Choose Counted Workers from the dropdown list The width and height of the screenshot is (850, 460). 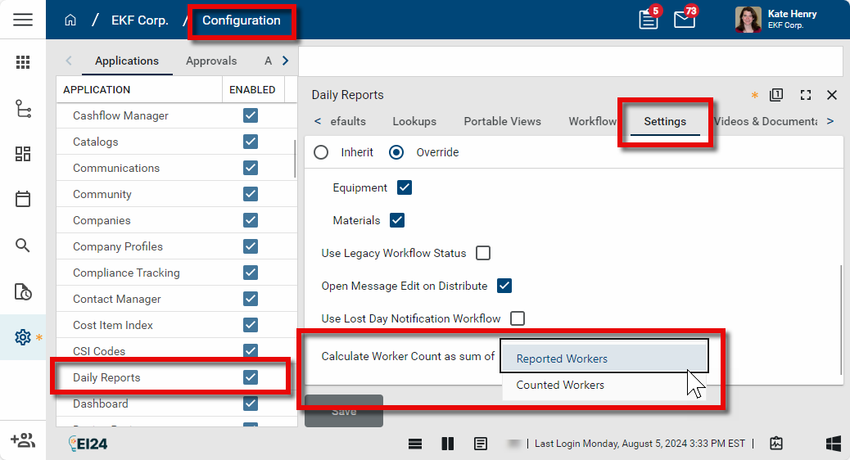click(x=560, y=385)
